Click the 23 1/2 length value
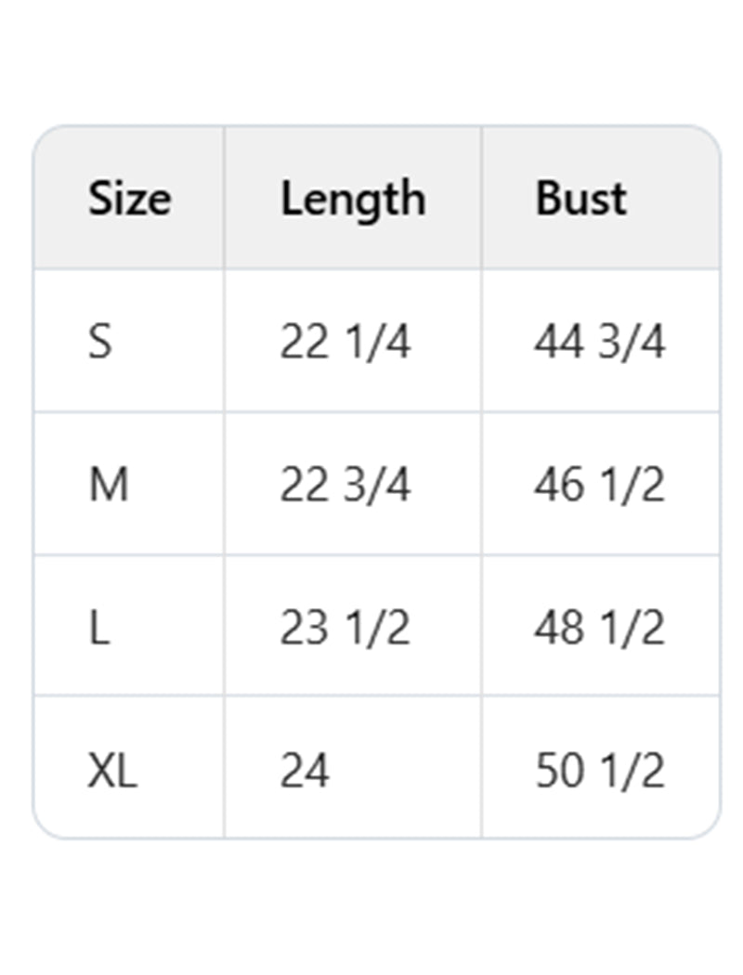The height and width of the screenshot is (975, 743). [x=345, y=628]
